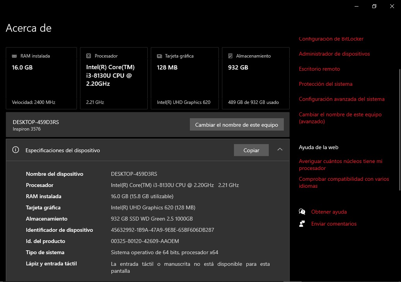Click Averiguar cuántos núcleos tiene mi procesador
401x282 pixels.
(x=340, y=165)
